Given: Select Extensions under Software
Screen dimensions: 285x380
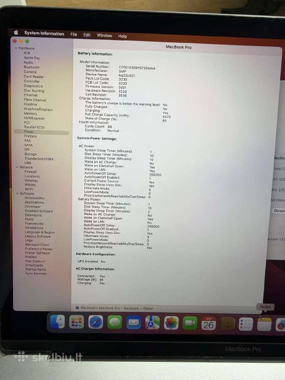Looking at the screenshot, I should [33, 215].
